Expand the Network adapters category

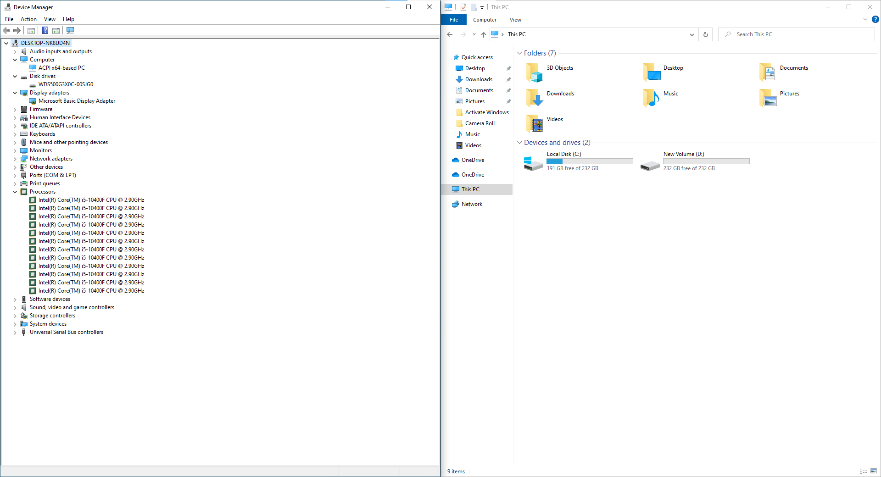15,159
